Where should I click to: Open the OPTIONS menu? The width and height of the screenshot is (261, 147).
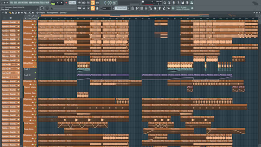pyautogui.click(x=36, y=3)
